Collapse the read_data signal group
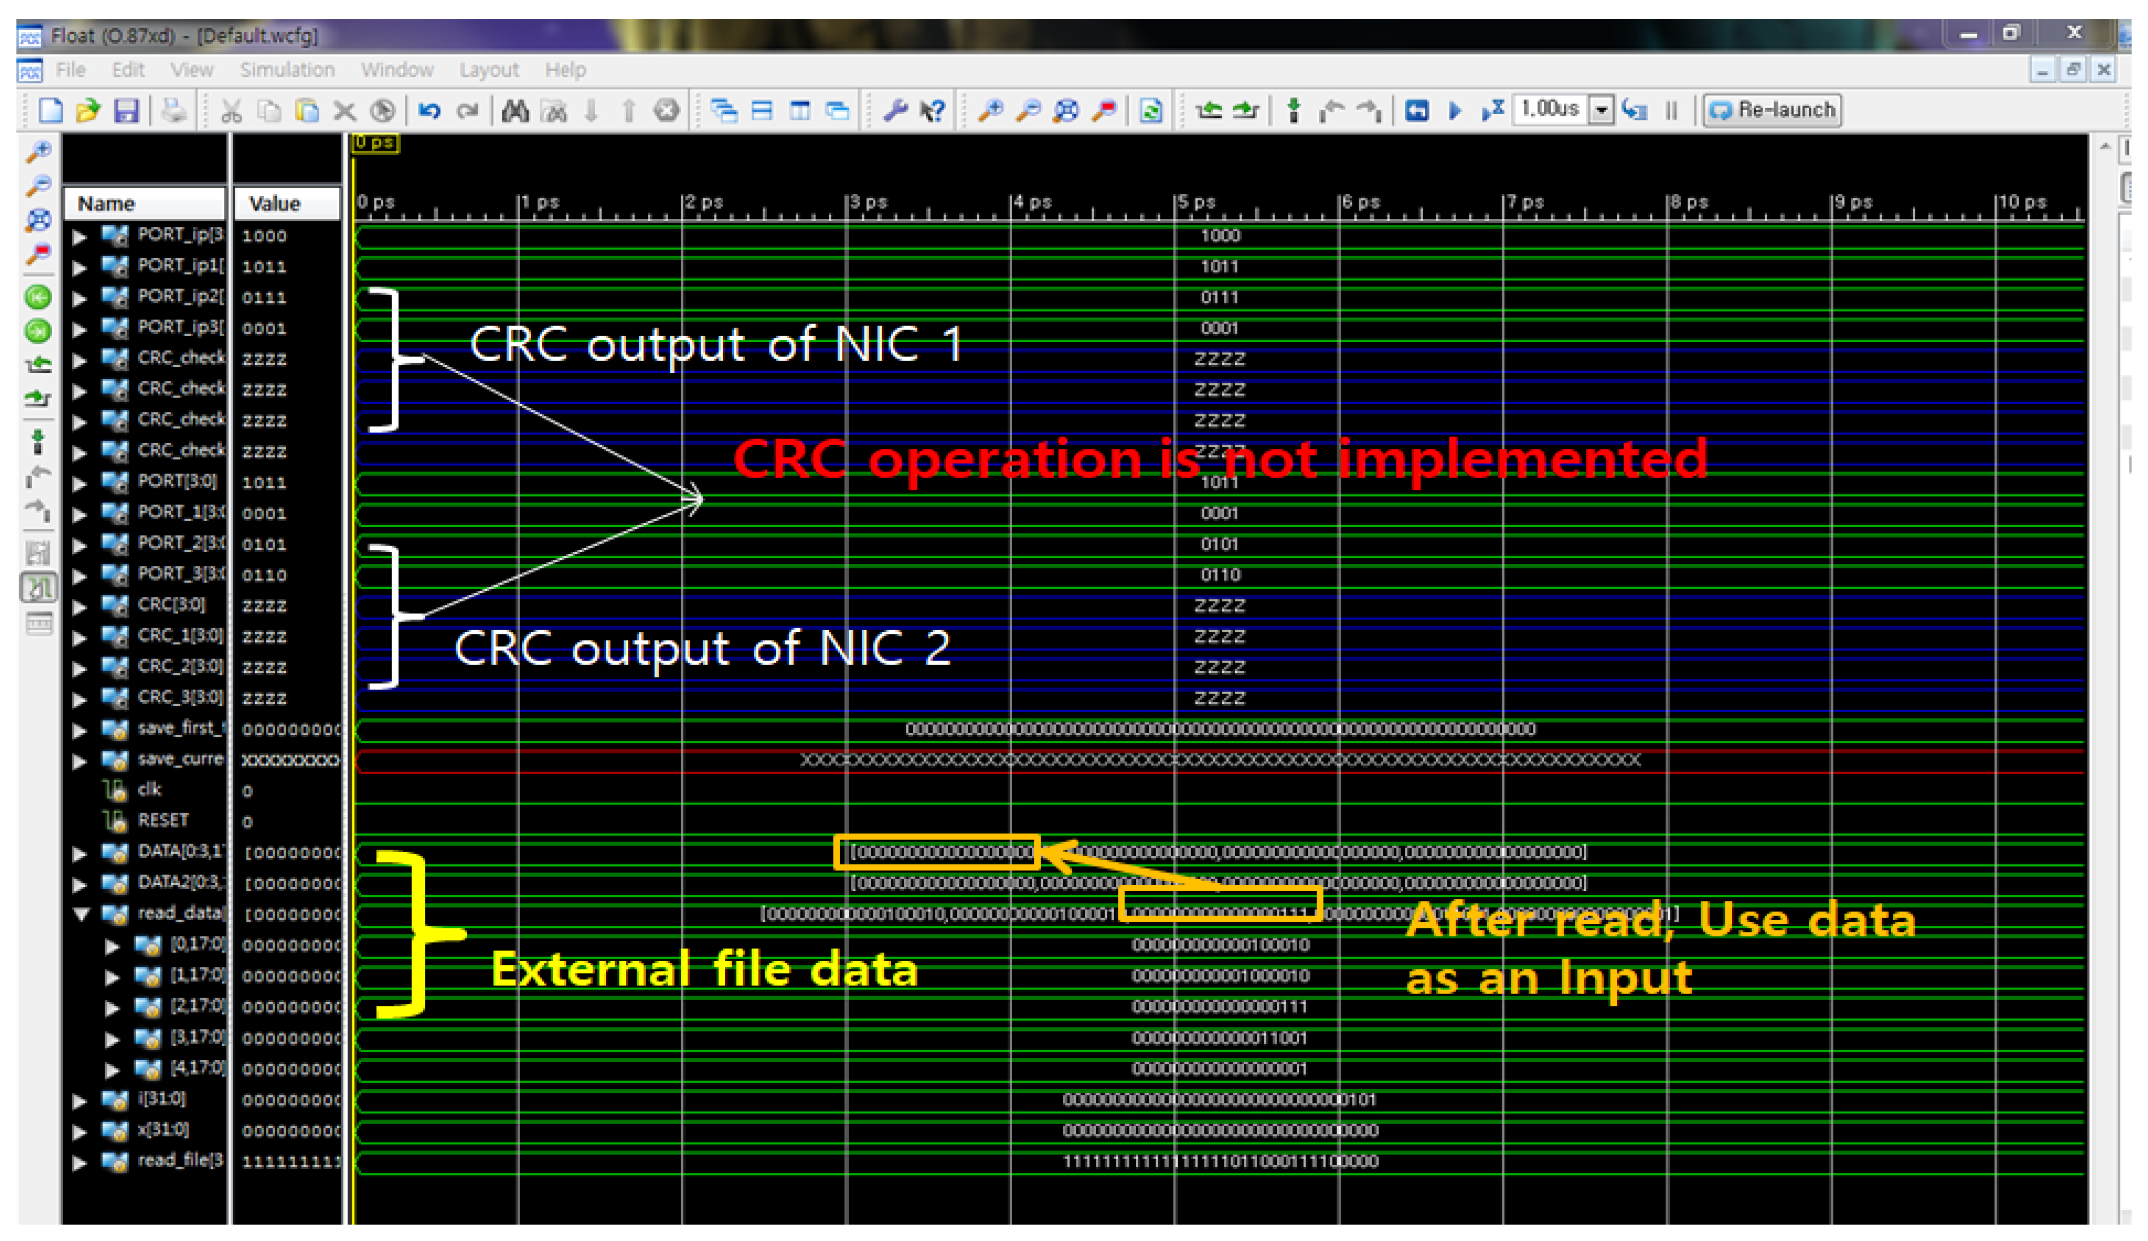 81,915
